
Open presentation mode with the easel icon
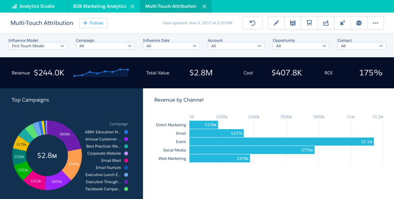[x=309, y=23]
